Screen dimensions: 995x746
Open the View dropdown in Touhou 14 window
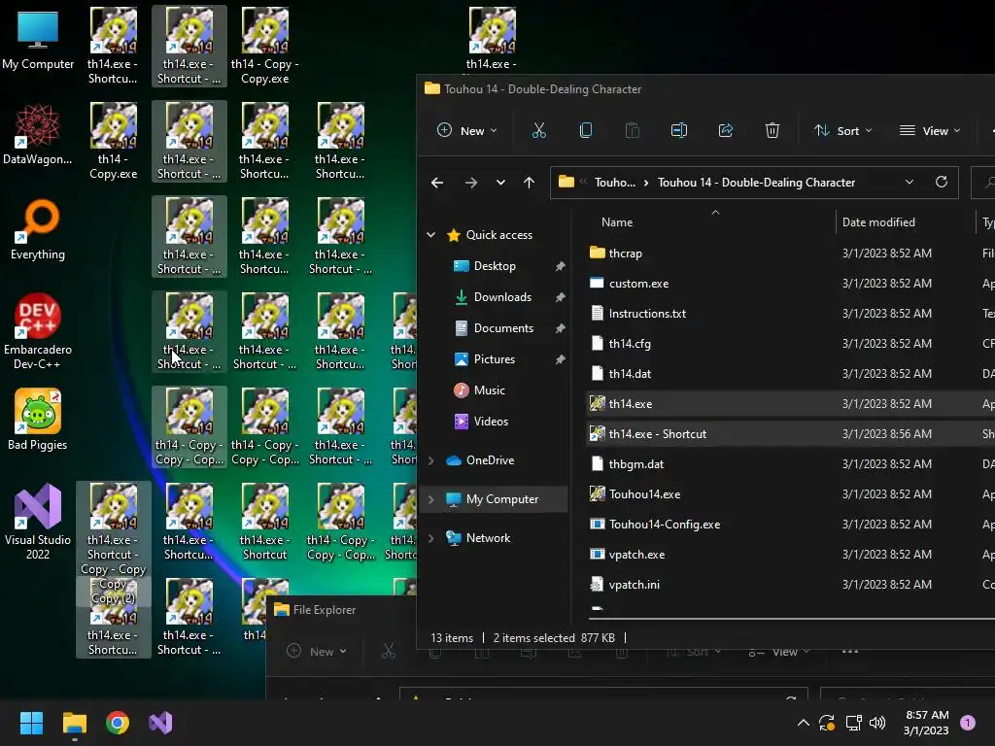[930, 131]
